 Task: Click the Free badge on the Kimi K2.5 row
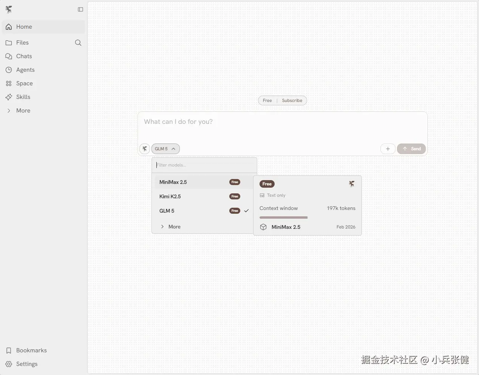(x=235, y=196)
